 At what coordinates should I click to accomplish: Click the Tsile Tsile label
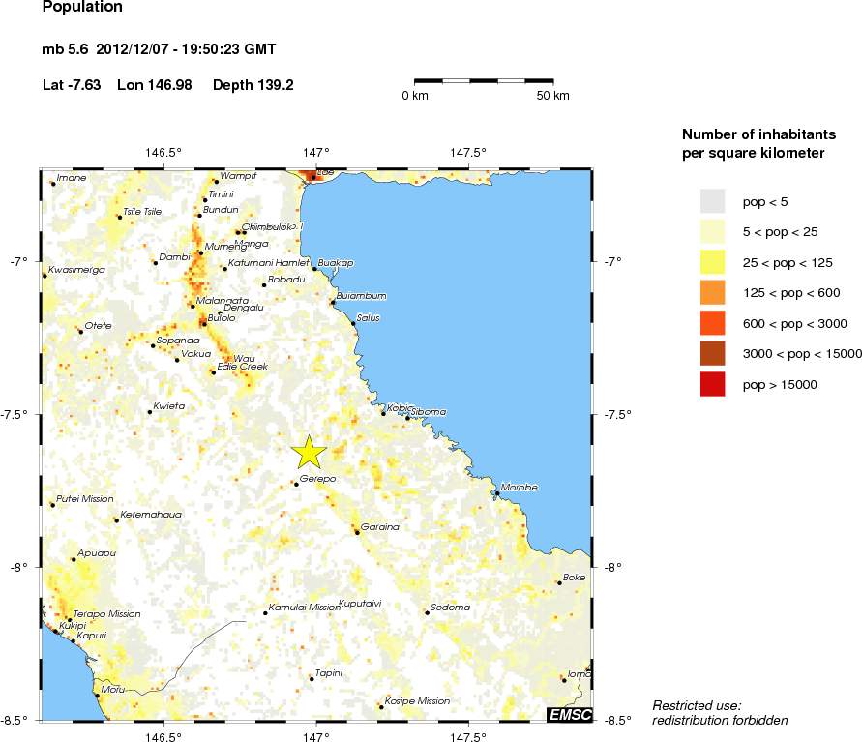click(x=142, y=212)
